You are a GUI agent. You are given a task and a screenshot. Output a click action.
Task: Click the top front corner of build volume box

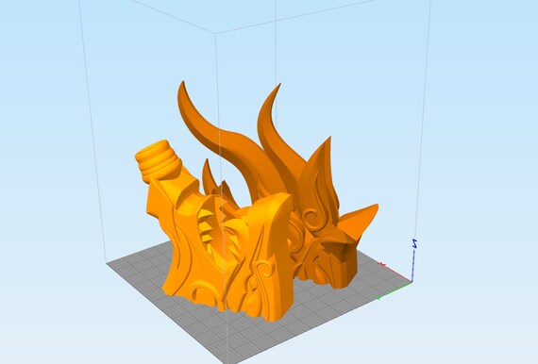tap(215, 33)
